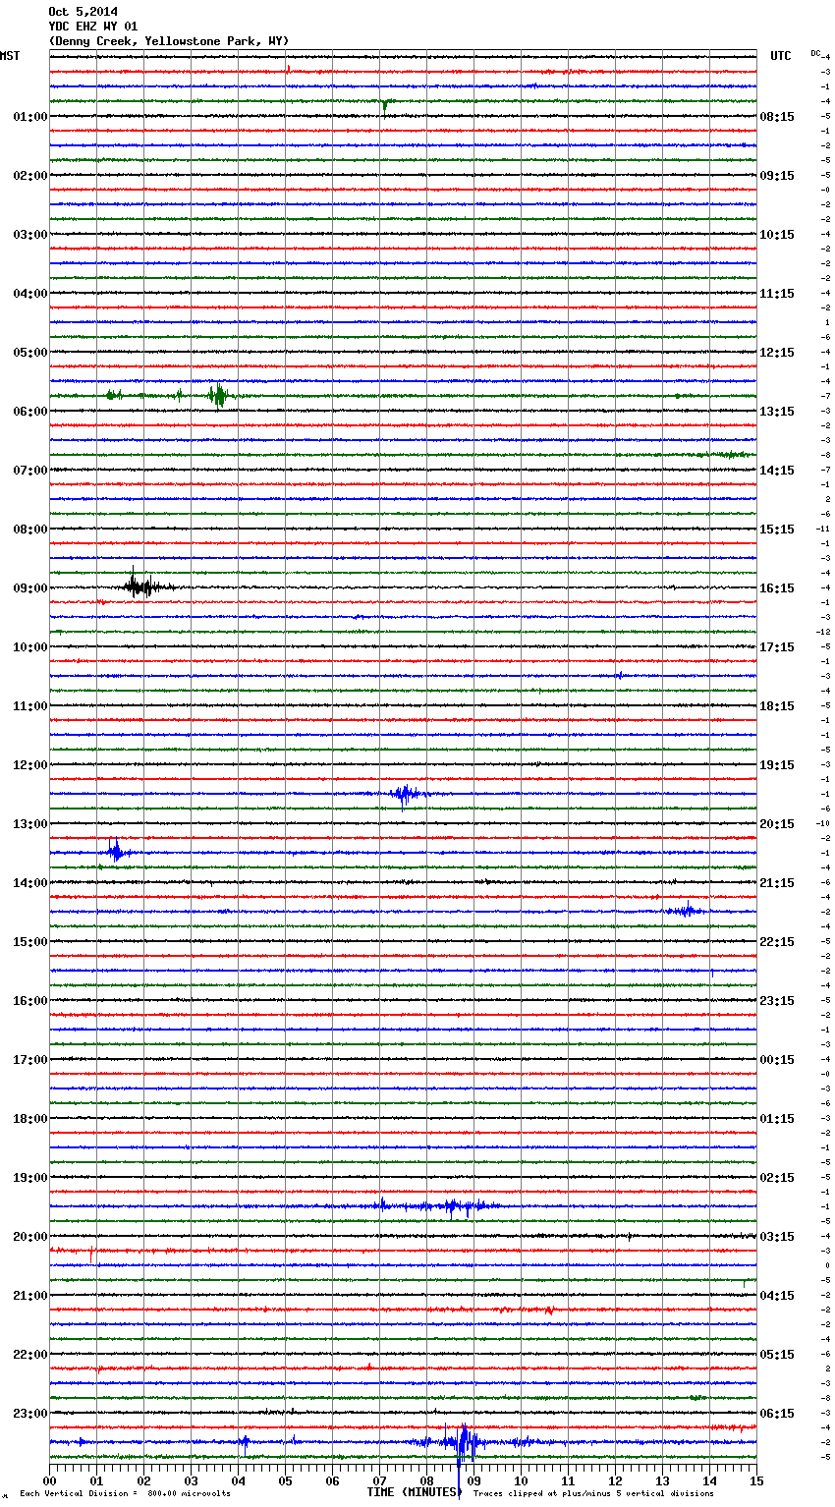Screen dimensions: 835x1507
Task: Select the 16:00 MST time label
Action: coord(29,1001)
